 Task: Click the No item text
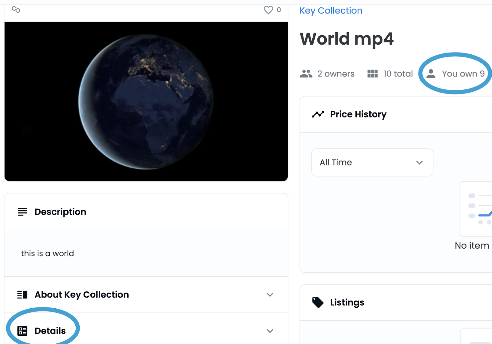click(x=472, y=246)
